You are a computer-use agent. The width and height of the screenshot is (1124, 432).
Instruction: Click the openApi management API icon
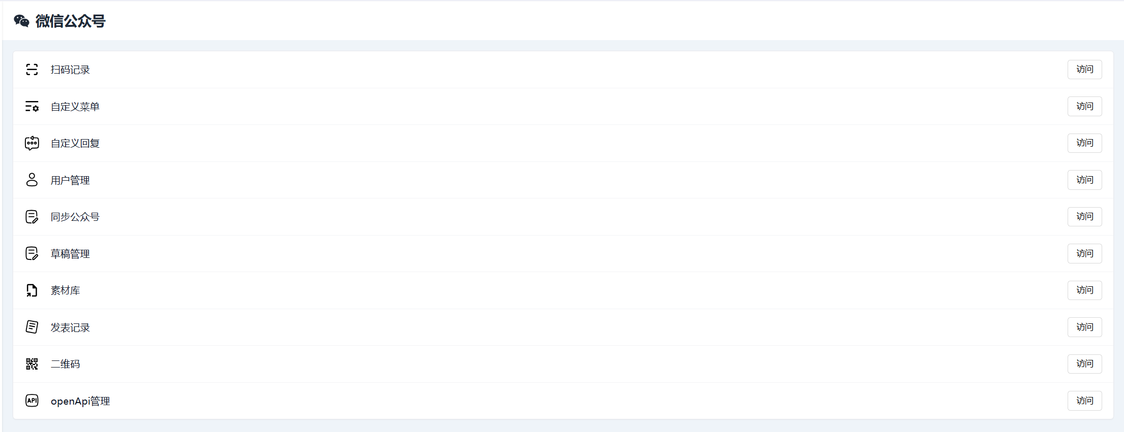click(32, 401)
